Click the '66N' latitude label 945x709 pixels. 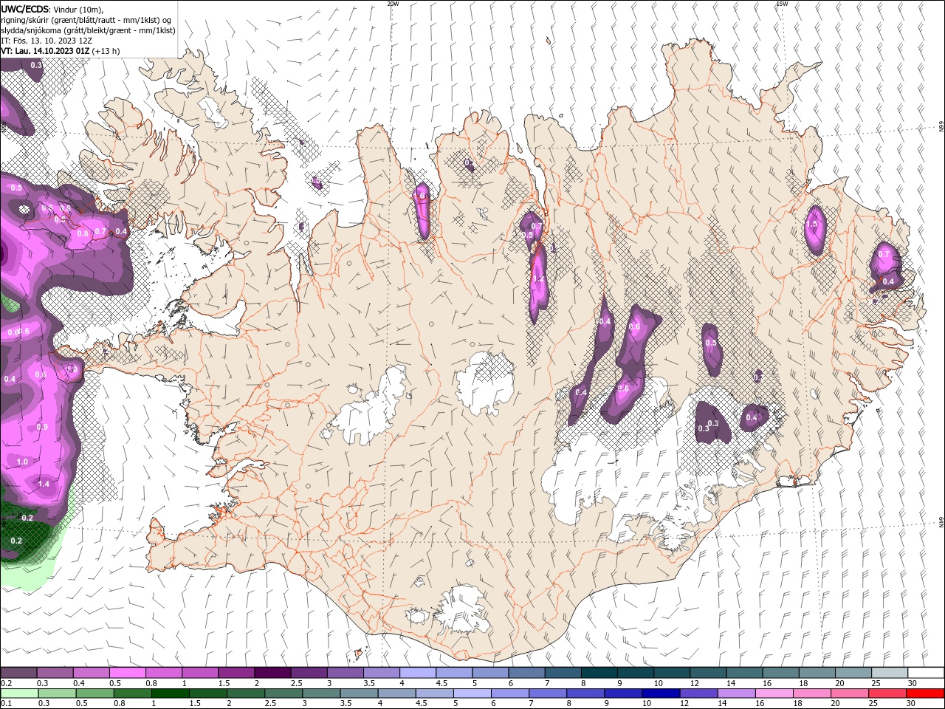941,126
